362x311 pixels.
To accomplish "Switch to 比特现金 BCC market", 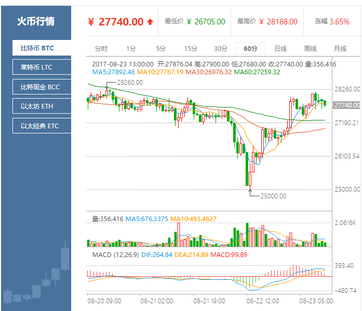I will pyautogui.click(x=42, y=87).
